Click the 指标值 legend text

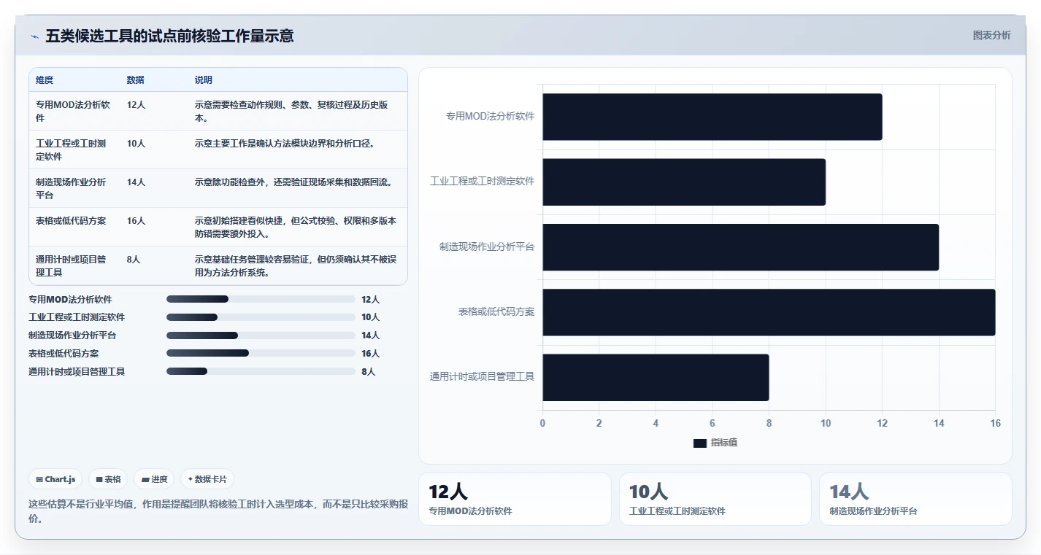click(x=724, y=443)
